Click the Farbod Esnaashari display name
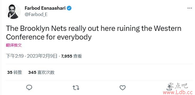195x95 pixels. point(45,8)
